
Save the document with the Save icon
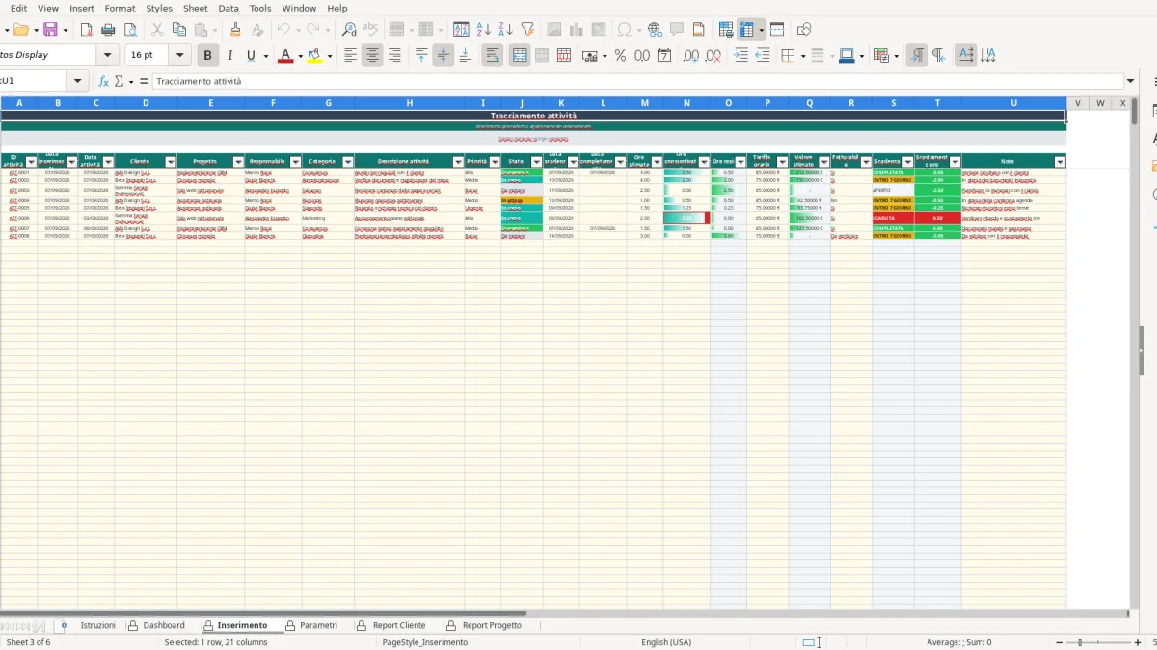[x=50, y=30]
